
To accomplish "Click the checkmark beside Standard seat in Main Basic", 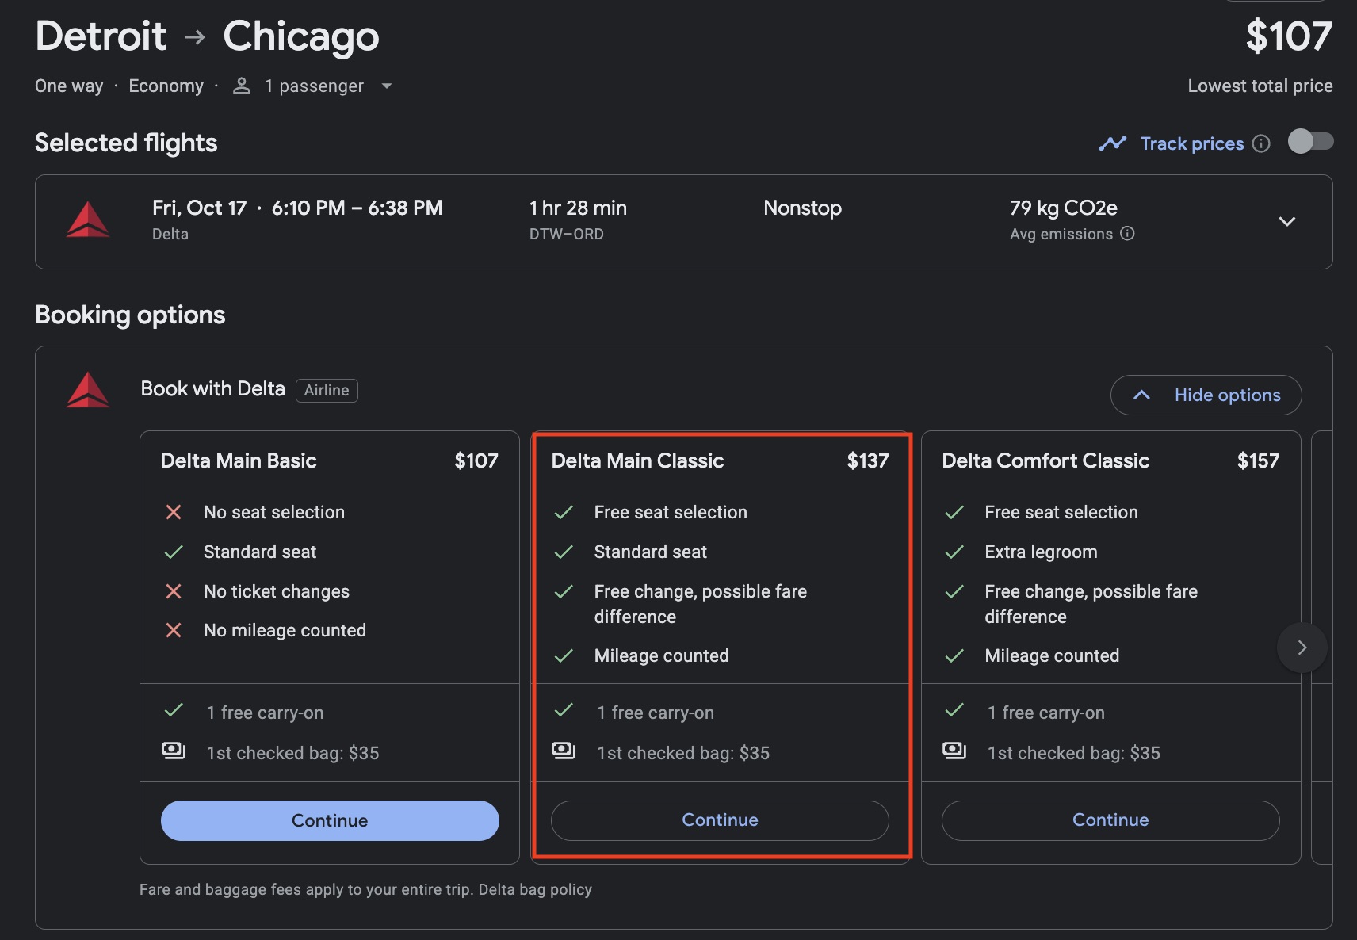I will tap(174, 552).
